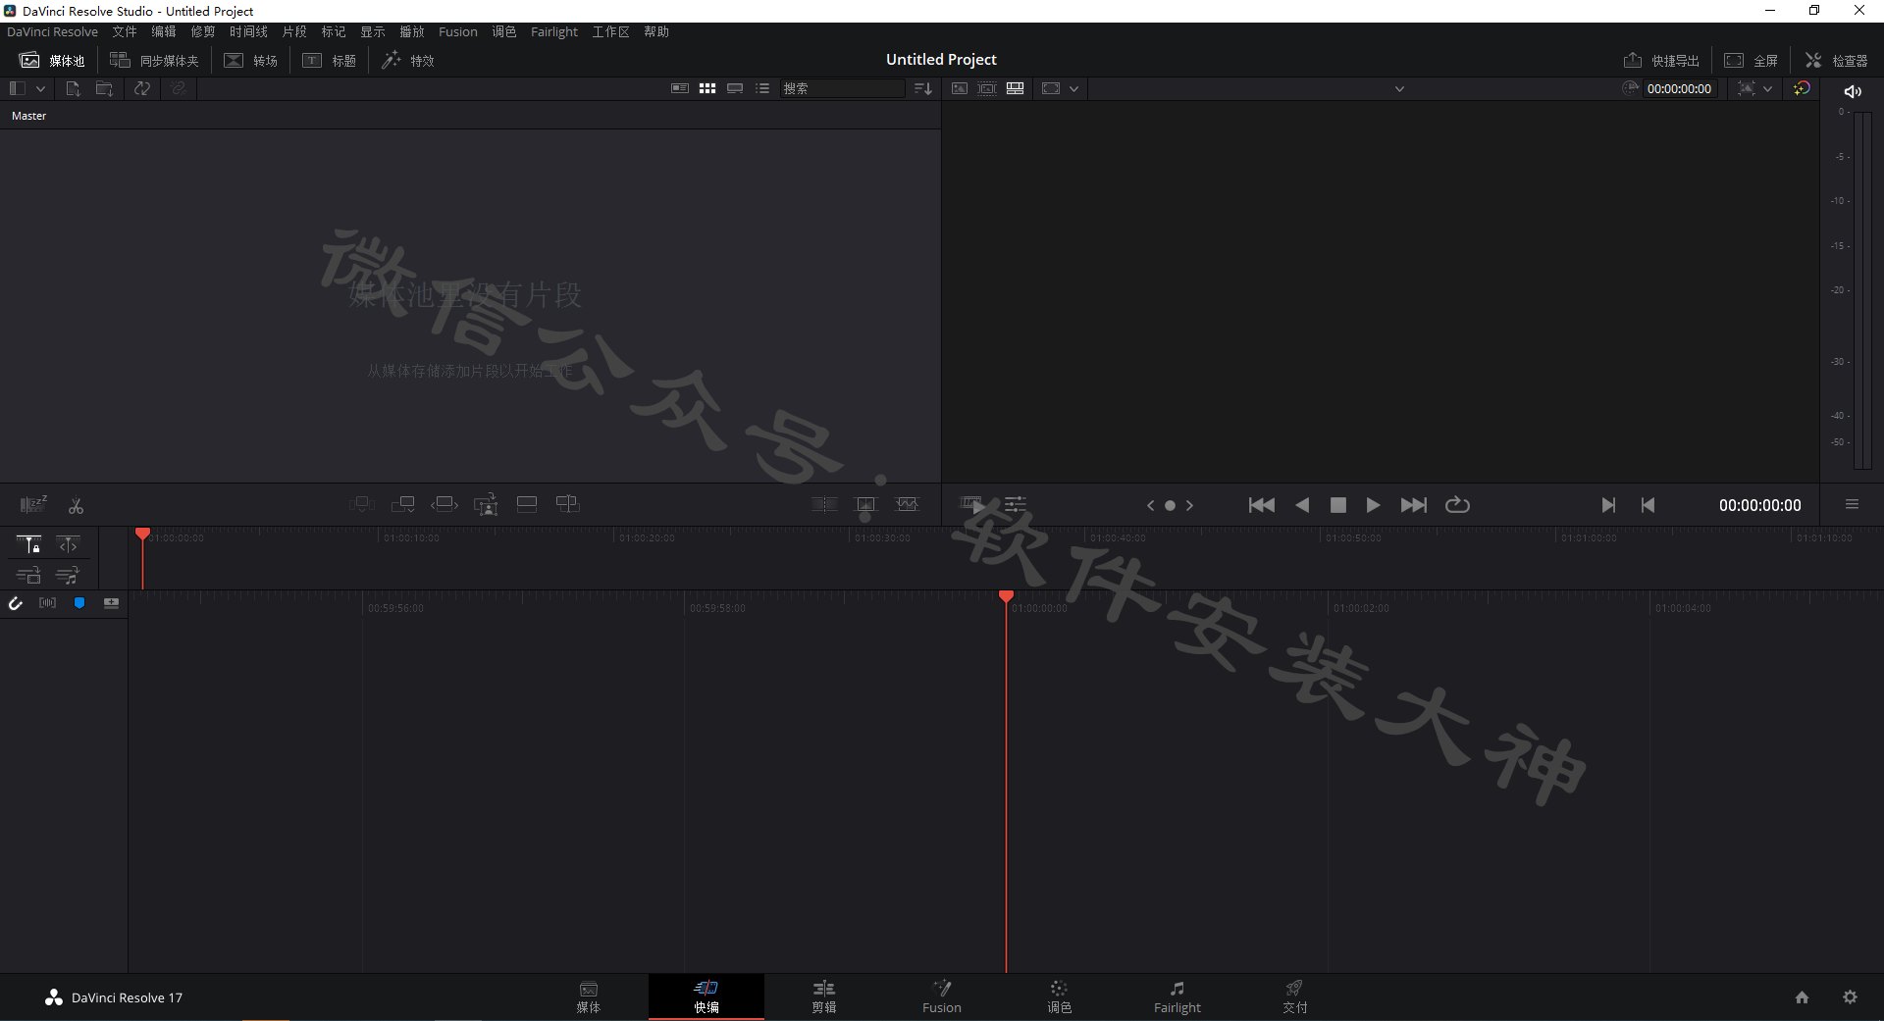The image size is (1884, 1021).
Task: Click the fast review icon
Action: pos(971,504)
